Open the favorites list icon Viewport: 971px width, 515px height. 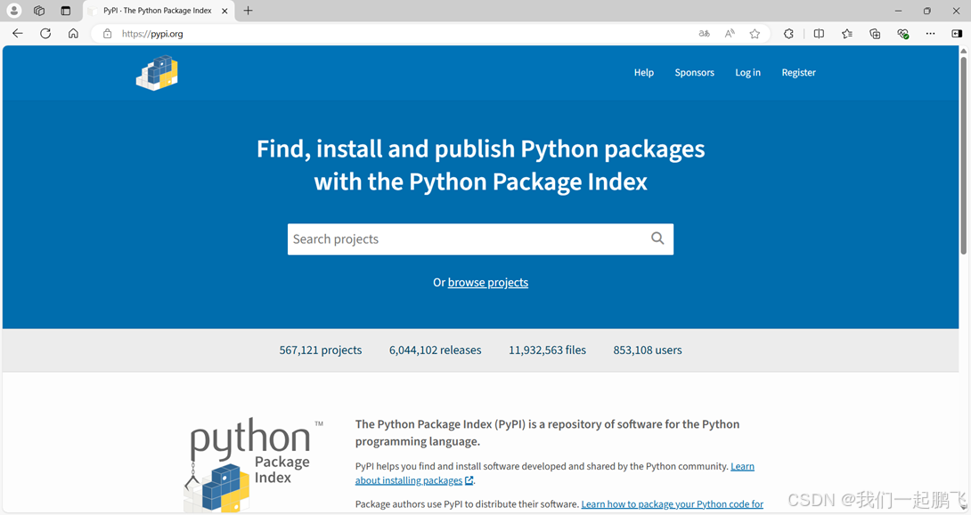tap(847, 34)
